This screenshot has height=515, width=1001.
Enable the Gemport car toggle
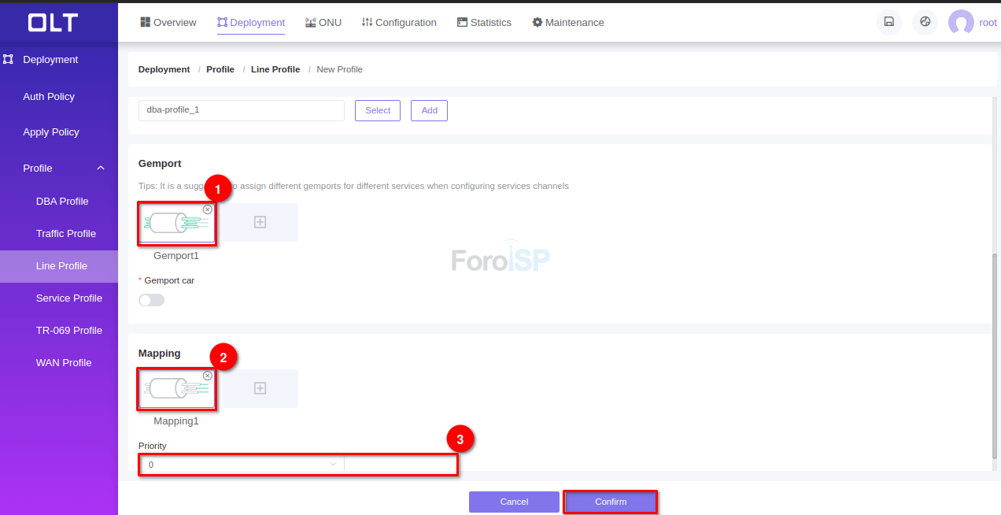click(x=151, y=300)
